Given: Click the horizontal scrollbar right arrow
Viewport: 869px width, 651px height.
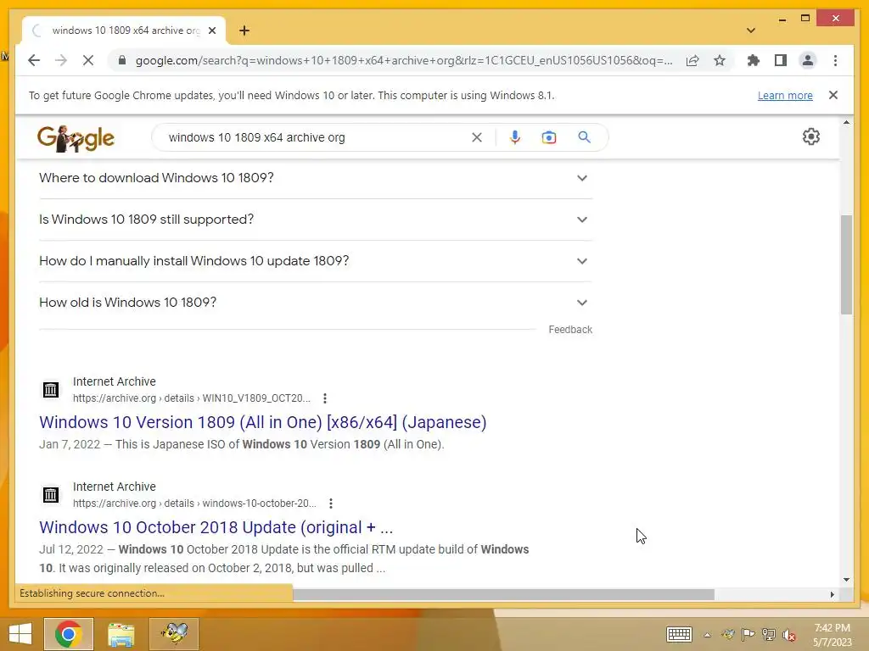Looking at the screenshot, I should coord(832,594).
